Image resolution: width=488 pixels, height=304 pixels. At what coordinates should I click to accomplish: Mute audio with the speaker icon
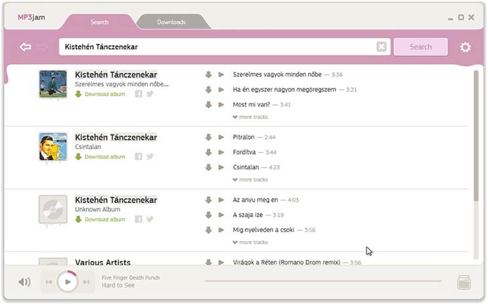pyautogui.click(x=25, y=282)
